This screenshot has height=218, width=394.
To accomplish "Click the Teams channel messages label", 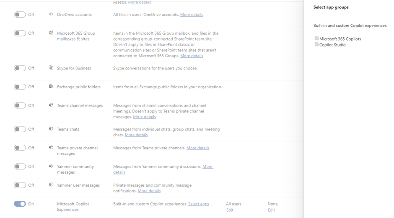I will (x=80, y=105).
